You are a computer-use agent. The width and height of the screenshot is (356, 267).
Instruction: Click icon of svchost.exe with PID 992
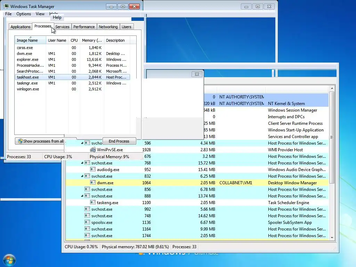87,209
